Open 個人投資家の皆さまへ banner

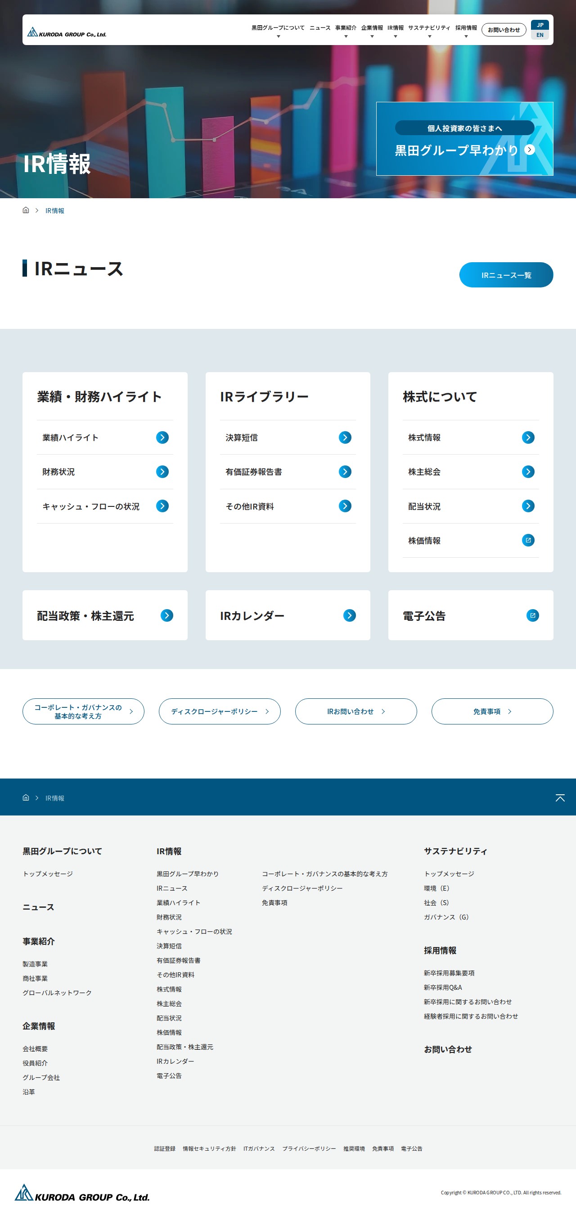coord(465,139)
